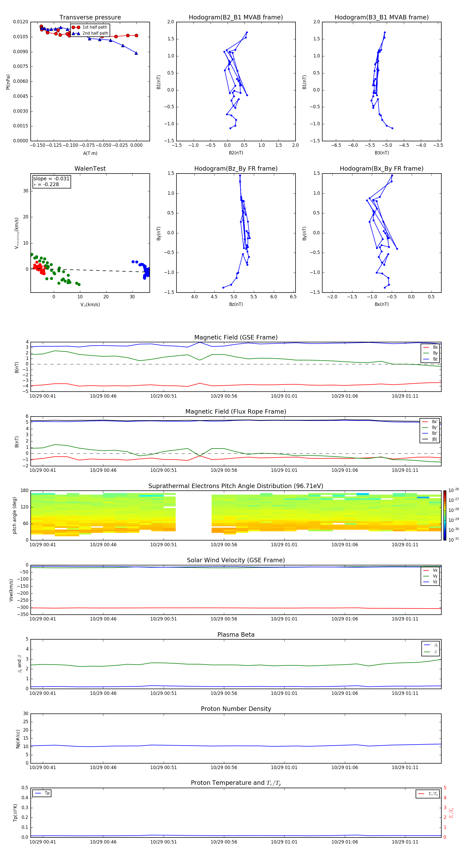
Task: Click the 'r = -0.228' annotation
Action: (46, 184)
